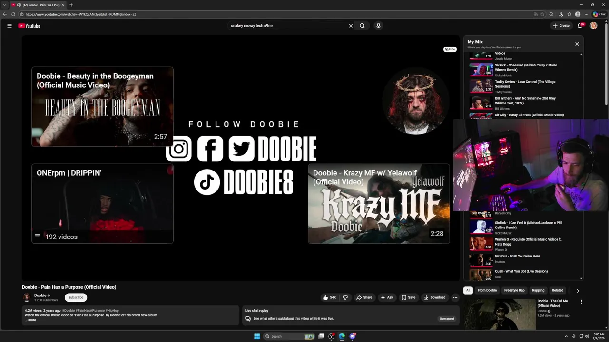The image size is (609, 342).
Task: Open more actions ellipsis under video
Action: click(455, 297)
